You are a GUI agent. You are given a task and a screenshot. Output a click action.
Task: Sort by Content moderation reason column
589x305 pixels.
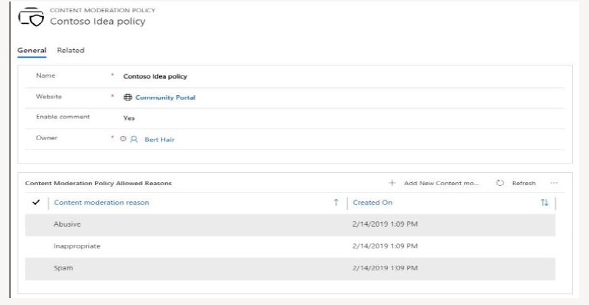(101, 203)
